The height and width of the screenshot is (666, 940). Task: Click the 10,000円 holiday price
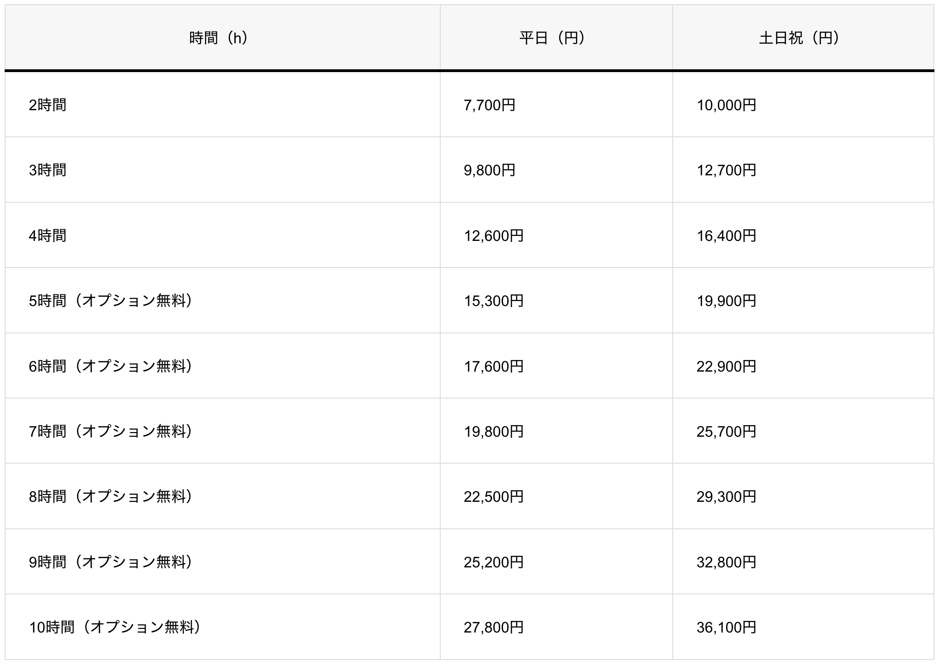726,105
